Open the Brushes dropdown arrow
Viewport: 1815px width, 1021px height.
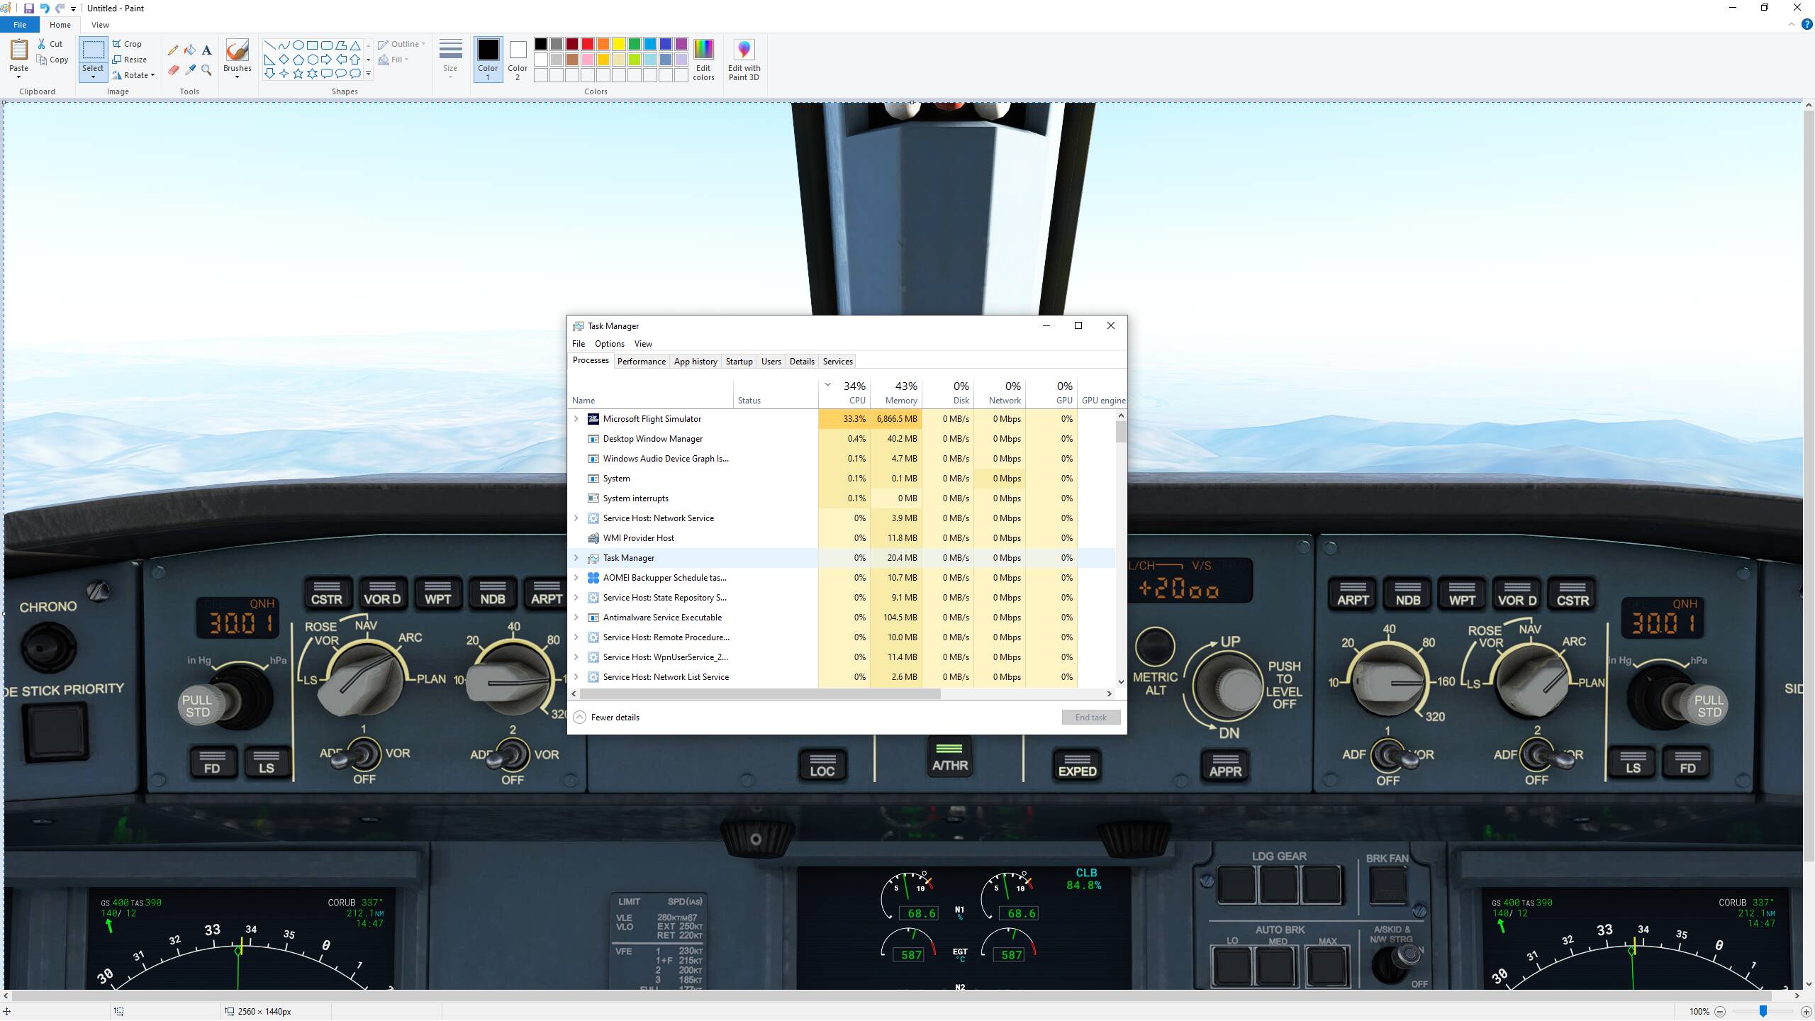(x=237, y=77)
